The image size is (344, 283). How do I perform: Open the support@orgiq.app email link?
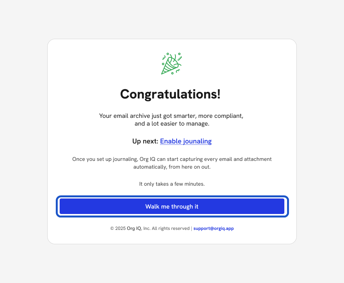coord(213,229)
